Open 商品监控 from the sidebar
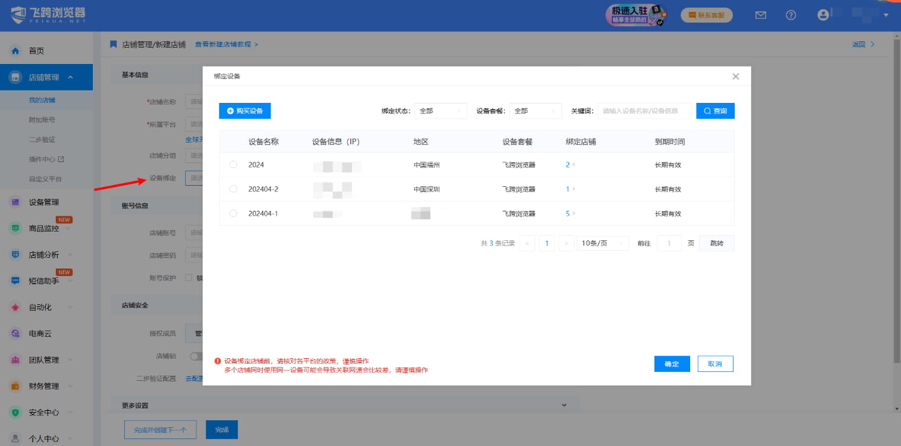 coord(44,228)
